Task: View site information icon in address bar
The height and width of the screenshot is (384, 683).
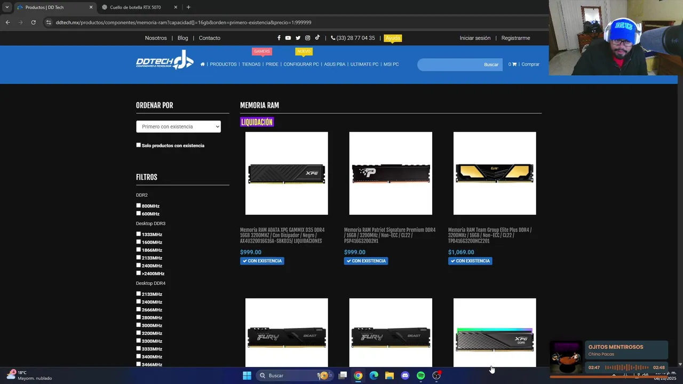Action: [x=49, y=22]
